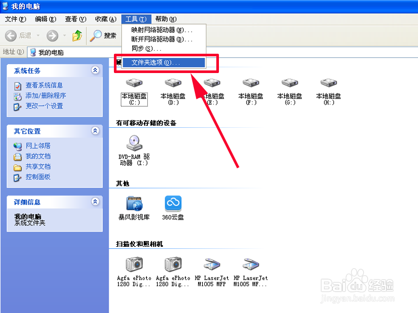Click the Up folder toolbar icon

tap(77, 35)
